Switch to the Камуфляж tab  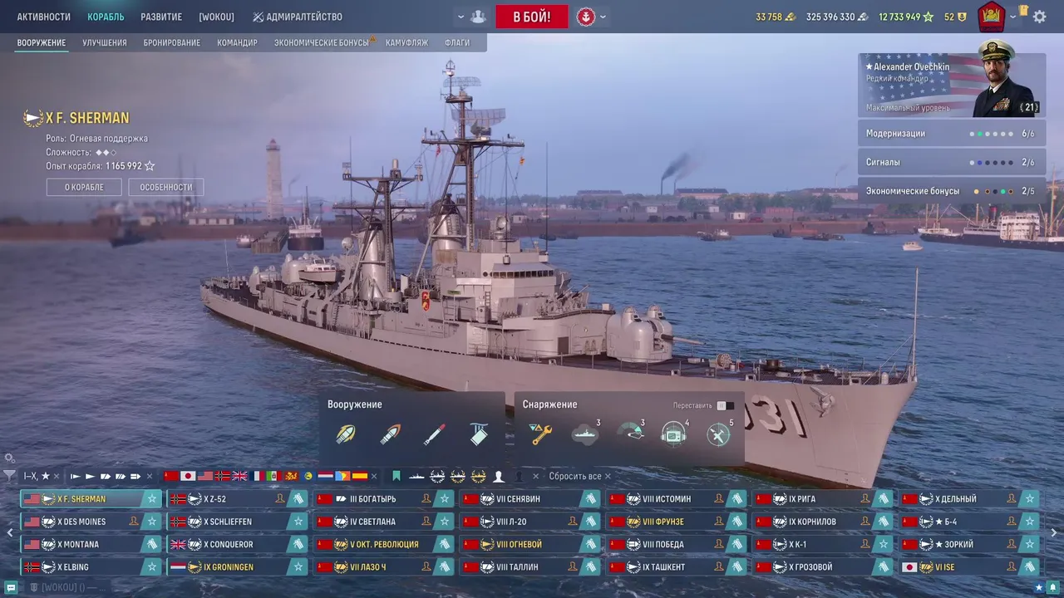click(406, 43)
